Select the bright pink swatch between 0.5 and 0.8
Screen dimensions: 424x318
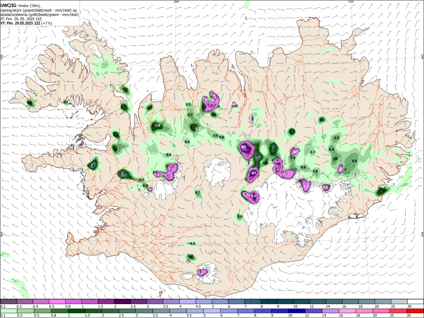click(x=57, y=301)
